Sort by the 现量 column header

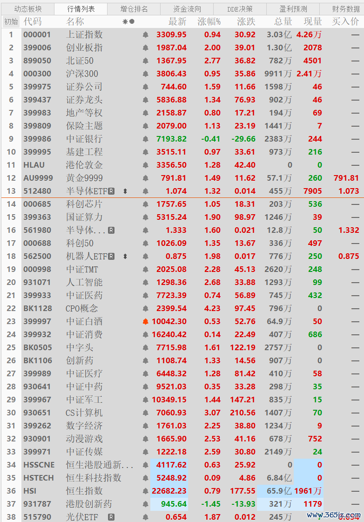(313, 21)
